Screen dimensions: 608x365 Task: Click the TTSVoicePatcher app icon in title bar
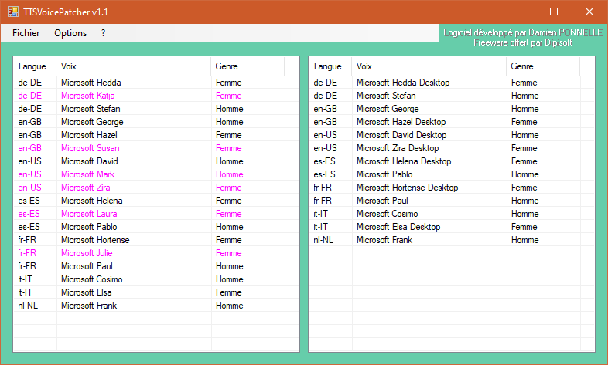pos(13,12)
